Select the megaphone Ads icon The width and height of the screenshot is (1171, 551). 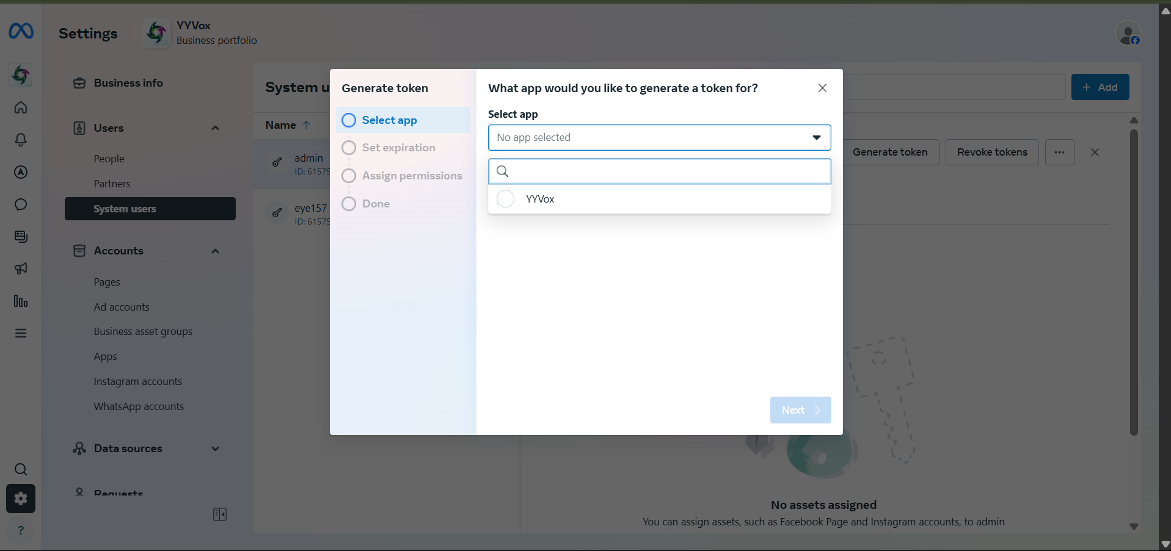point(21,269)
